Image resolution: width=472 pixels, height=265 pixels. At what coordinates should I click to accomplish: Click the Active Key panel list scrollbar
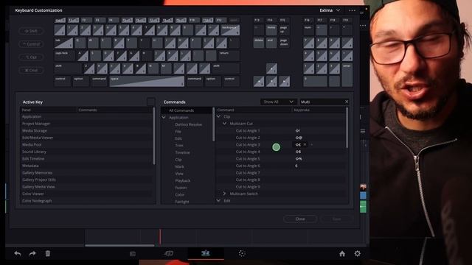pyautogui.click(x=154, y=135)
